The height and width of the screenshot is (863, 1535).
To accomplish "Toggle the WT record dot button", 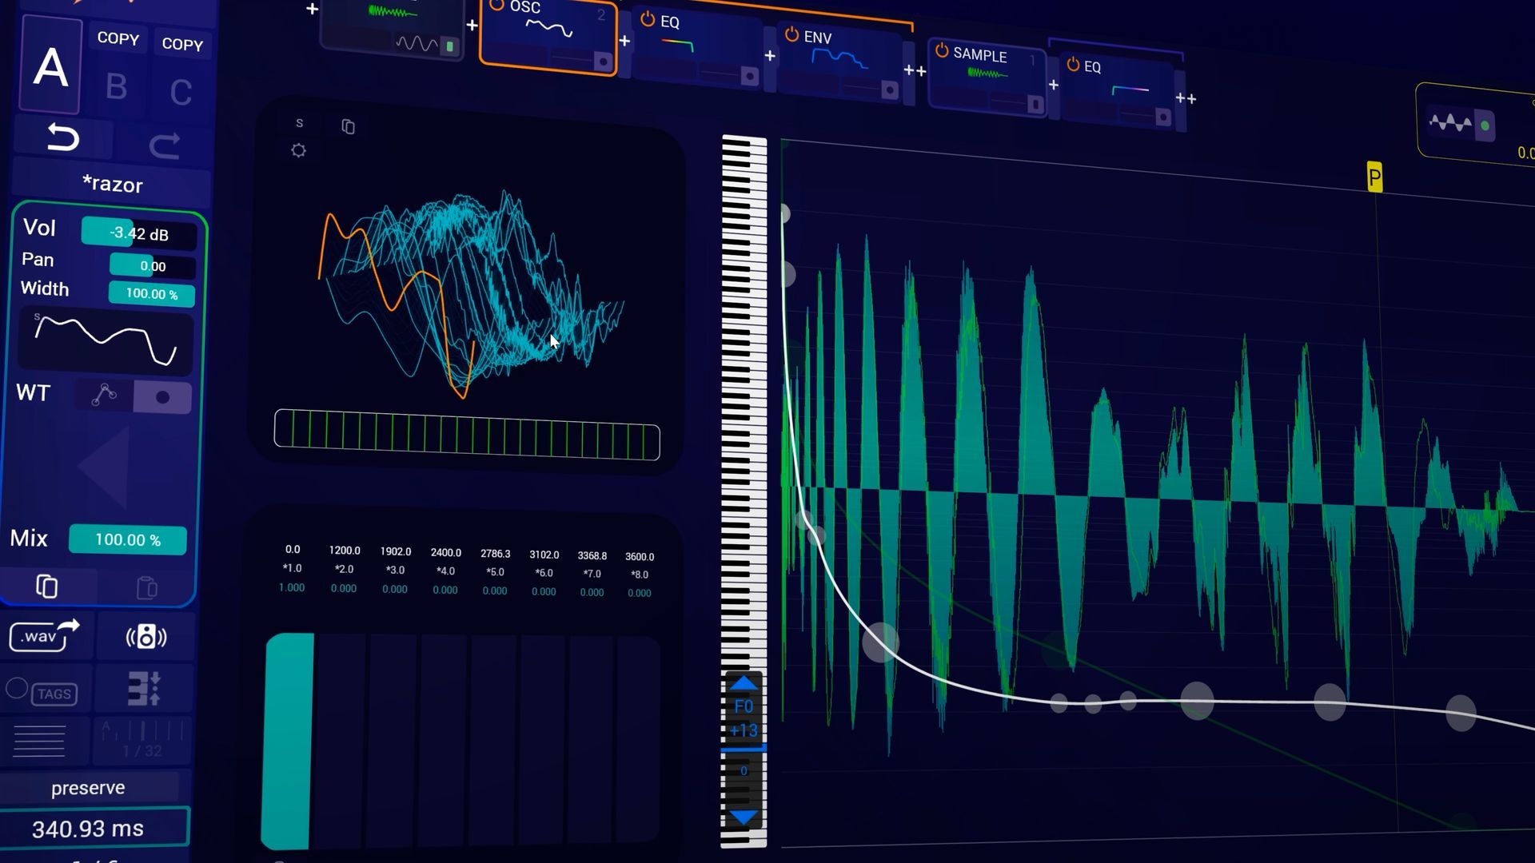I will [162, 397].
